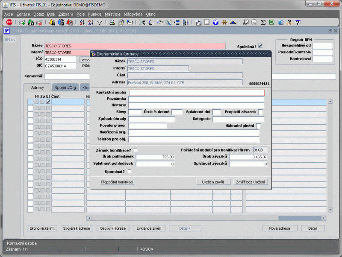Toggle the Upomínat checkbox
This screenshot has width=342, height=257.
(x=130, y=171)
